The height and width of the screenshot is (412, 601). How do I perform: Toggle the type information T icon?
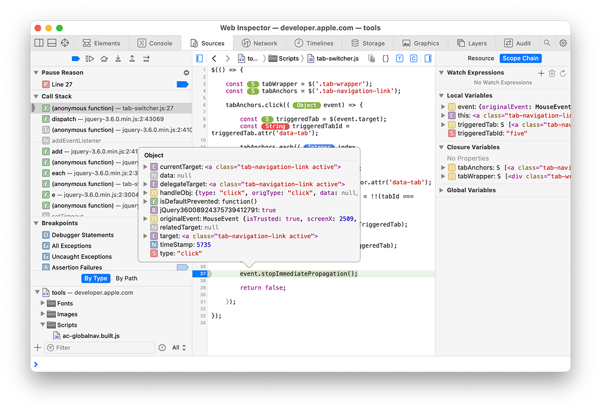pyautogui.click(x=399, y=58)
